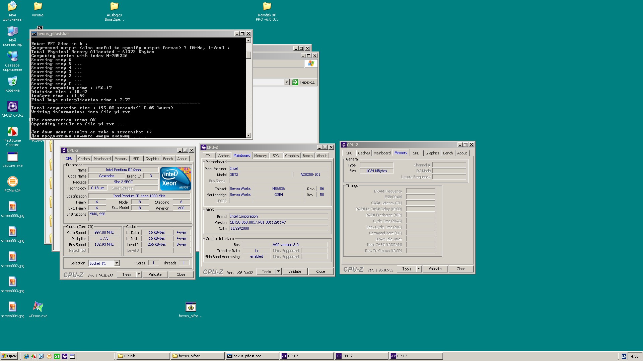This screenshot has width=643, height=361.
Task: Click the Переход go button
Action: 303,82
